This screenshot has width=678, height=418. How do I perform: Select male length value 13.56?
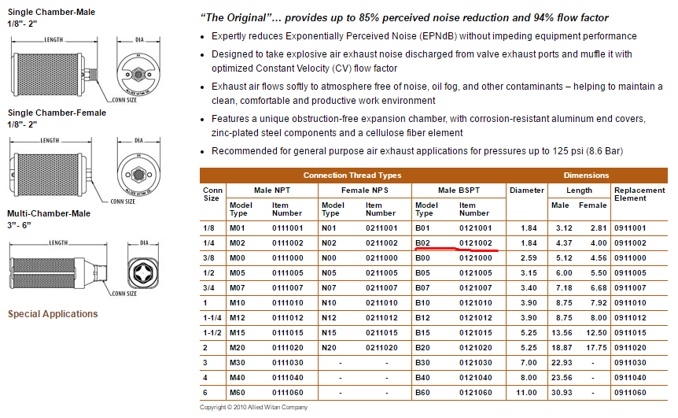click(562, 333)
